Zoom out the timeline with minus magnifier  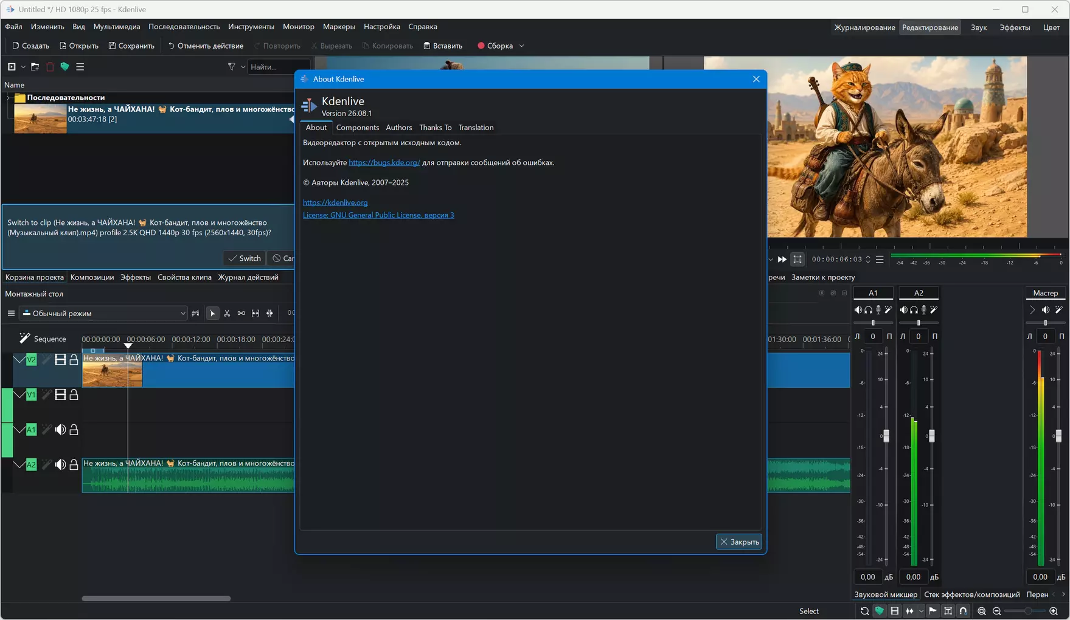click(x=996, y=611)
